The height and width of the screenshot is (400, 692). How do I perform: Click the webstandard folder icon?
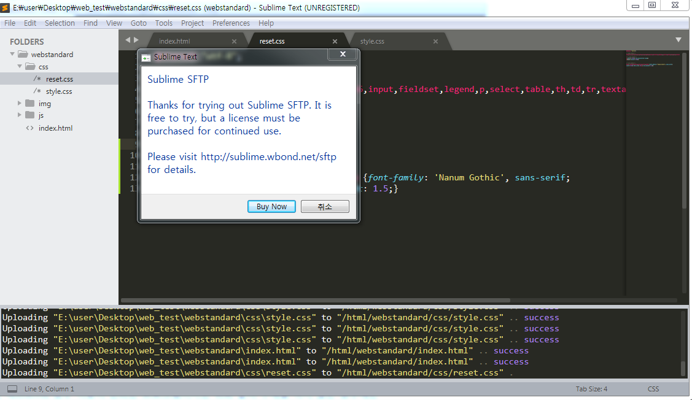coord(23,54)
